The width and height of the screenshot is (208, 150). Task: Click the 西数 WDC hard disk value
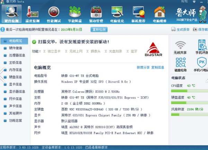(x=102, y=109)
